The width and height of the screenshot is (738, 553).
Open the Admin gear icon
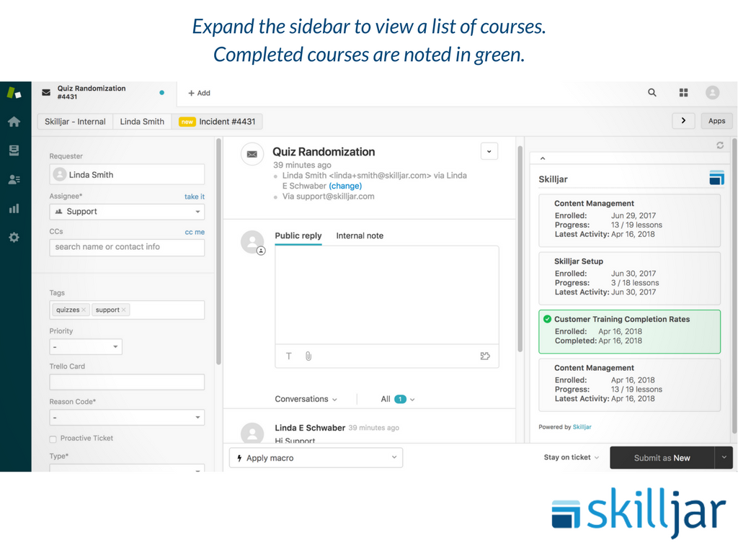14,237
